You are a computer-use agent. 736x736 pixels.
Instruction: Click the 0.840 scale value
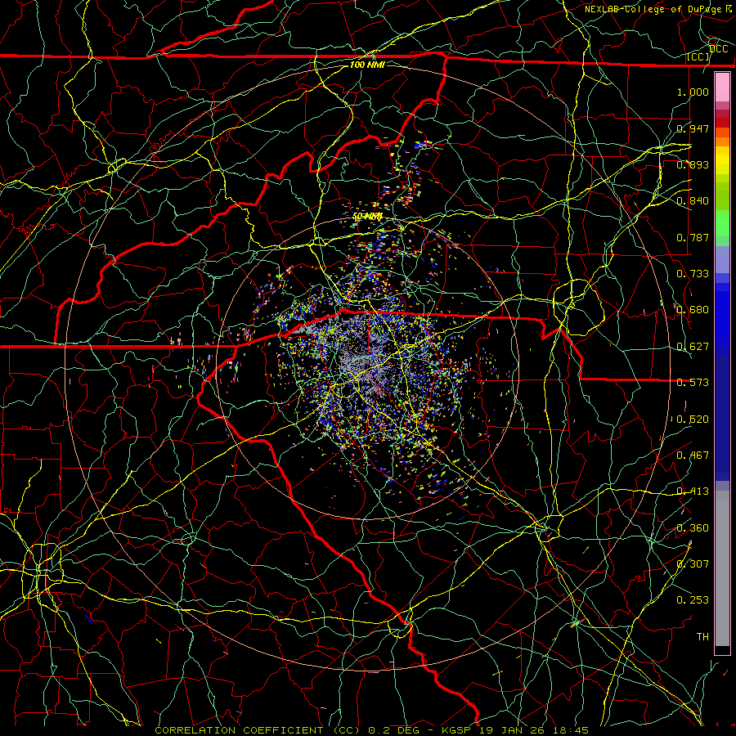click(693, 201)
